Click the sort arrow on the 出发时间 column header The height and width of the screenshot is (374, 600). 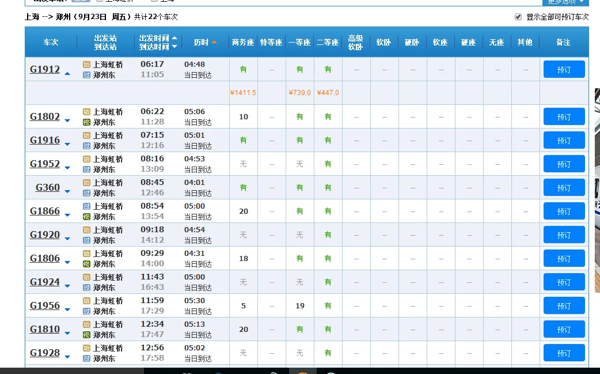tap(173, 38)
